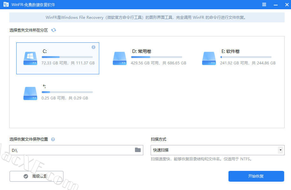
Task: Click the 高级设置 button
Action: point(36,176)
